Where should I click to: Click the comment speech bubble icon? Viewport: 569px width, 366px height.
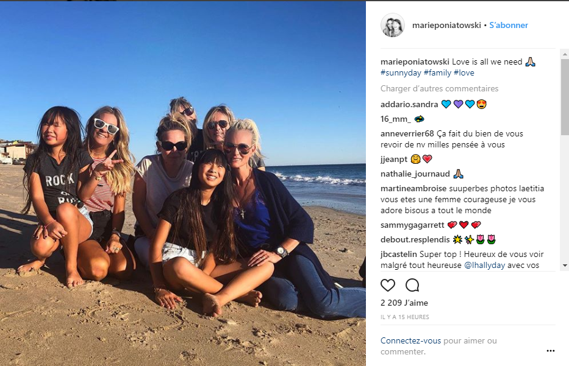click(x=412, y=285)
